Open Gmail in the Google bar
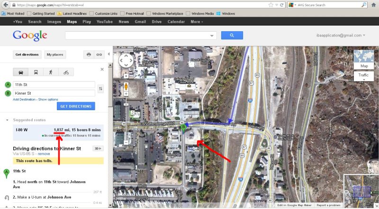Viewport: 379px width, 209px height. point(140,22)
